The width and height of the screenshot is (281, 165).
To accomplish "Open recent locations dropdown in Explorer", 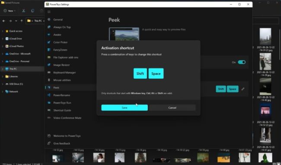I will pyautogui.click(x=16, y=21).
